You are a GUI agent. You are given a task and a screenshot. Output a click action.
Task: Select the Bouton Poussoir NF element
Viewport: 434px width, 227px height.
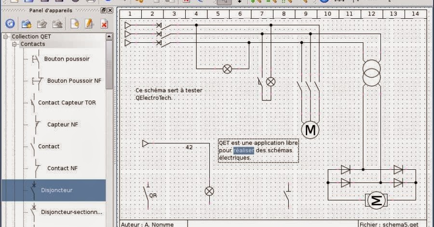(74, 81)
